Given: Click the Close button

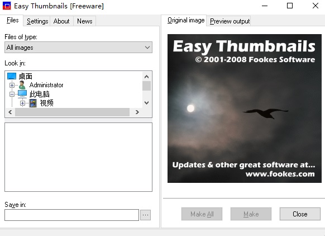Looking at the screenshot, I should [x=300, y=214].
